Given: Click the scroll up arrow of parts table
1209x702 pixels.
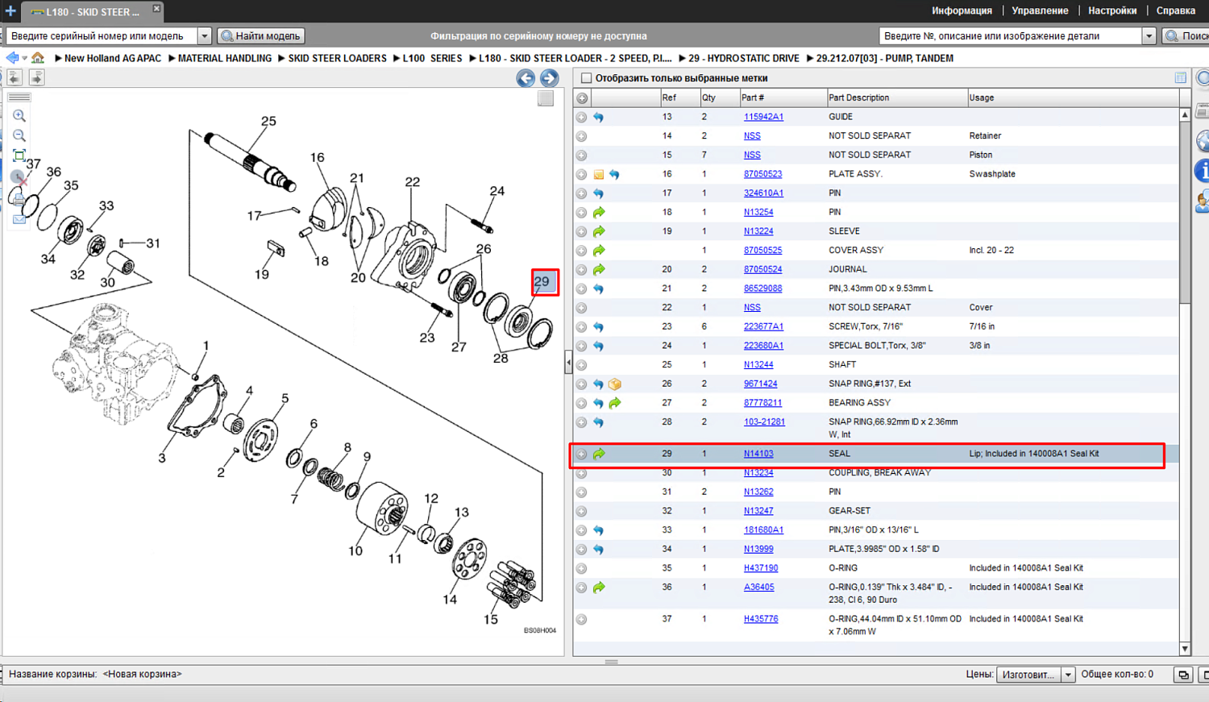Looking at the screenshot, I should tap(1185, 115).
